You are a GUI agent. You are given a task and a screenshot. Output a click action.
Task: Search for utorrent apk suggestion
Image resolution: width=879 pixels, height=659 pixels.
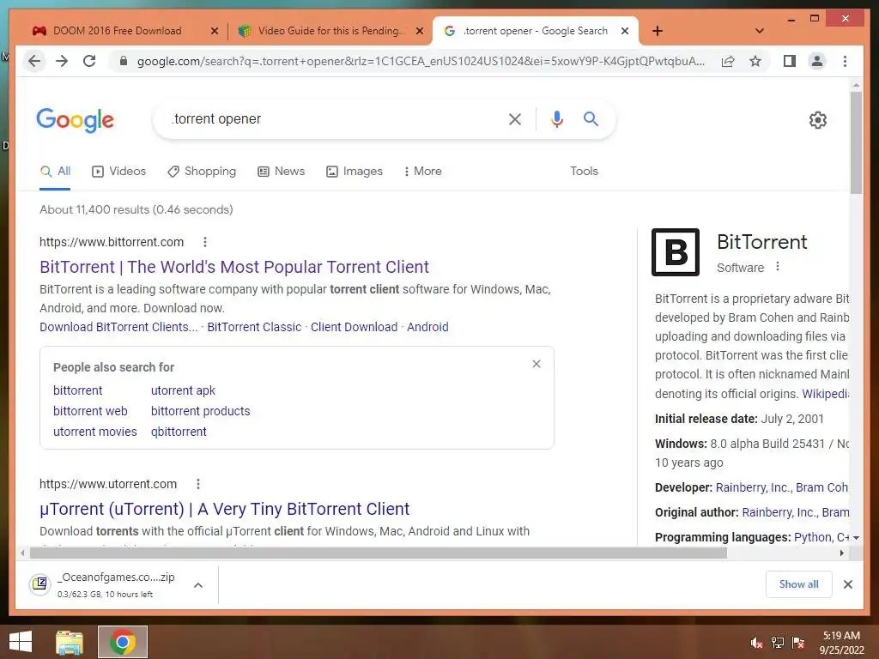pos(184,390)
